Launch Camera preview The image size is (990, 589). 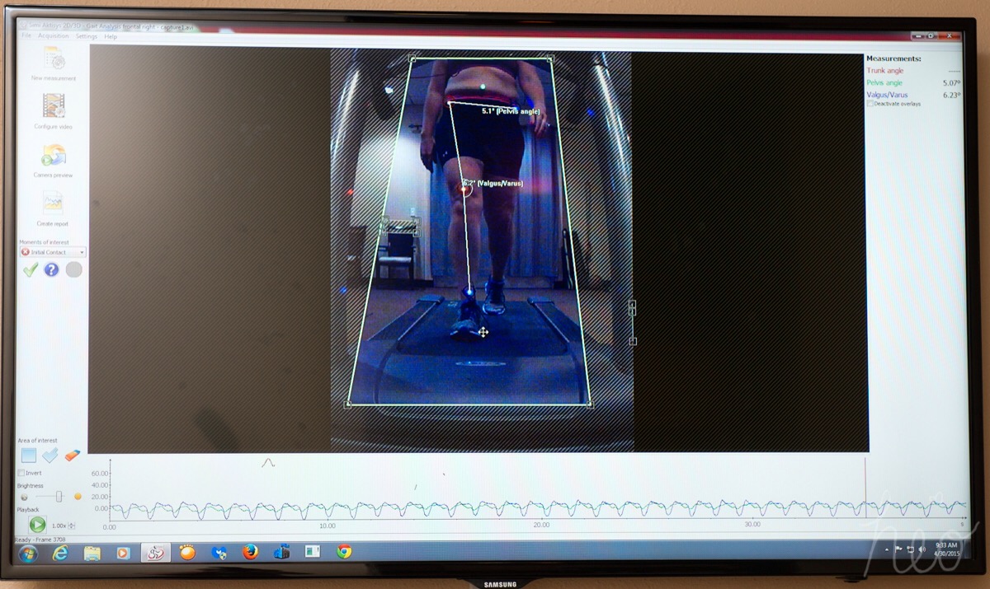[54, 155]
